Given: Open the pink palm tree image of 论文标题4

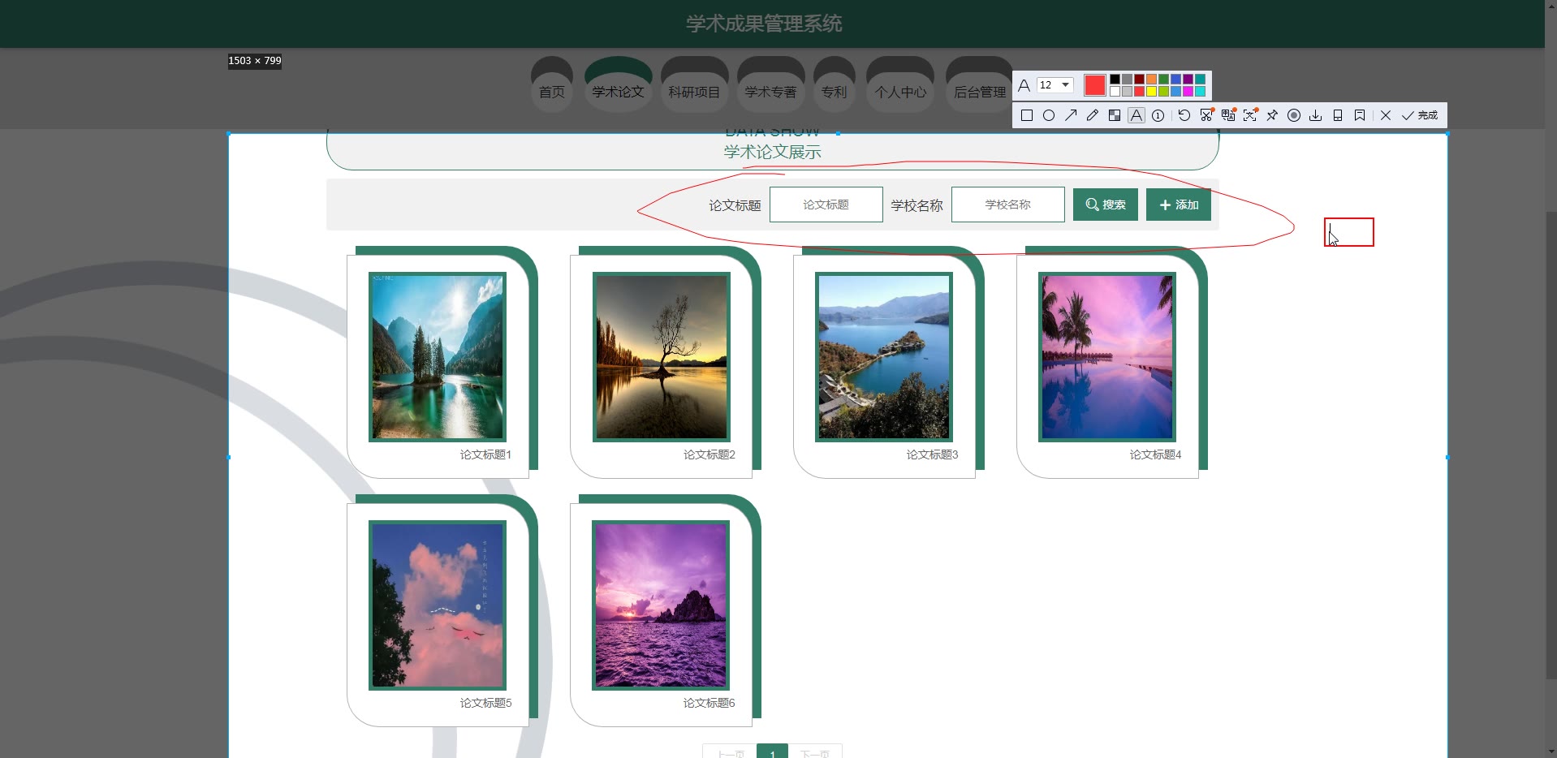Looking at the screenshot, I should pos(1107,357).
